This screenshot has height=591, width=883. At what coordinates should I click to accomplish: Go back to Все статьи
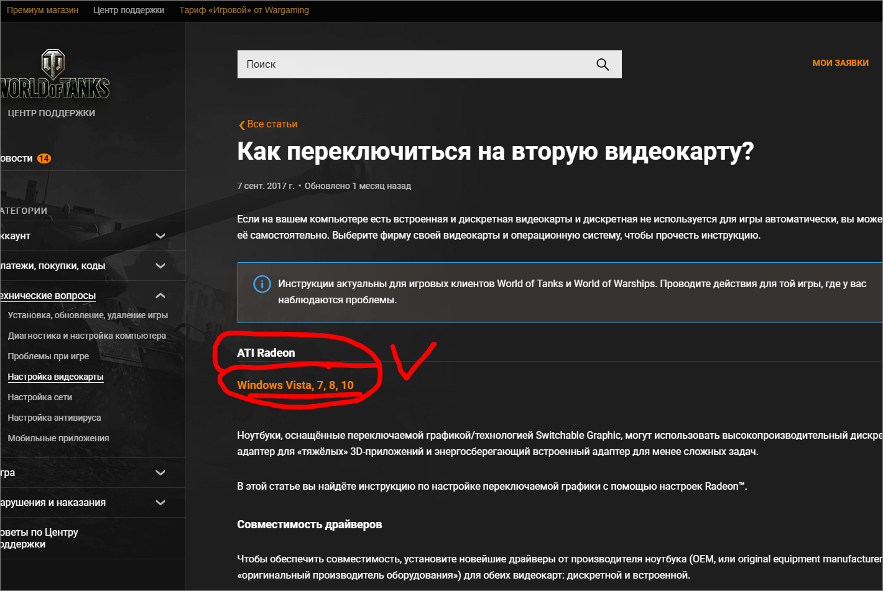tap(272, 124)
